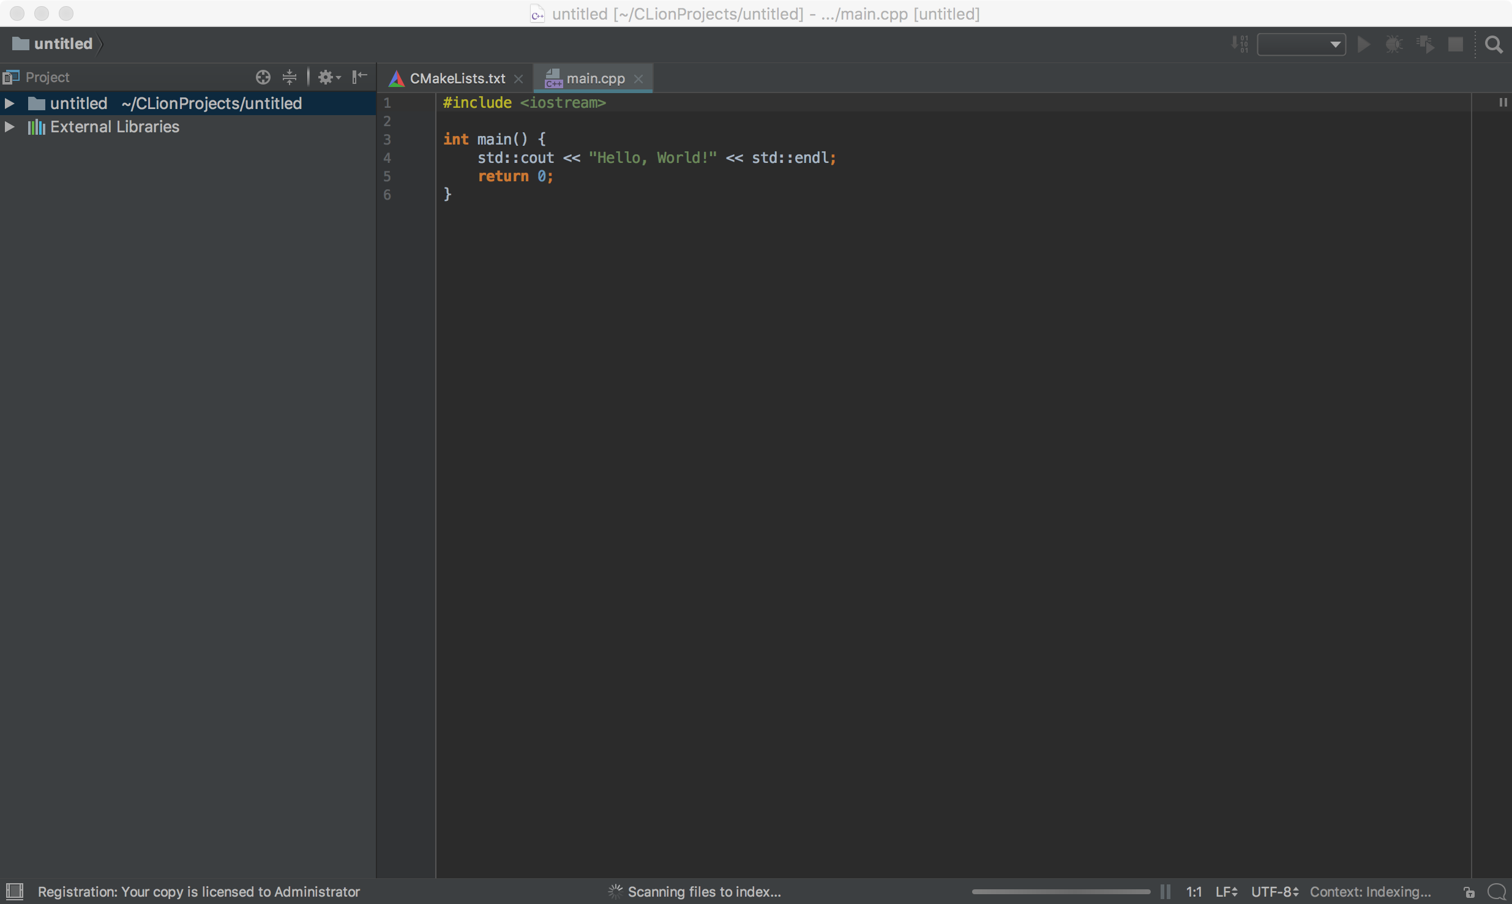Image resolution: width=1512 pixels, height=904 pixels.
Task: Select the untitled project tree row
Action: [188, 104]
